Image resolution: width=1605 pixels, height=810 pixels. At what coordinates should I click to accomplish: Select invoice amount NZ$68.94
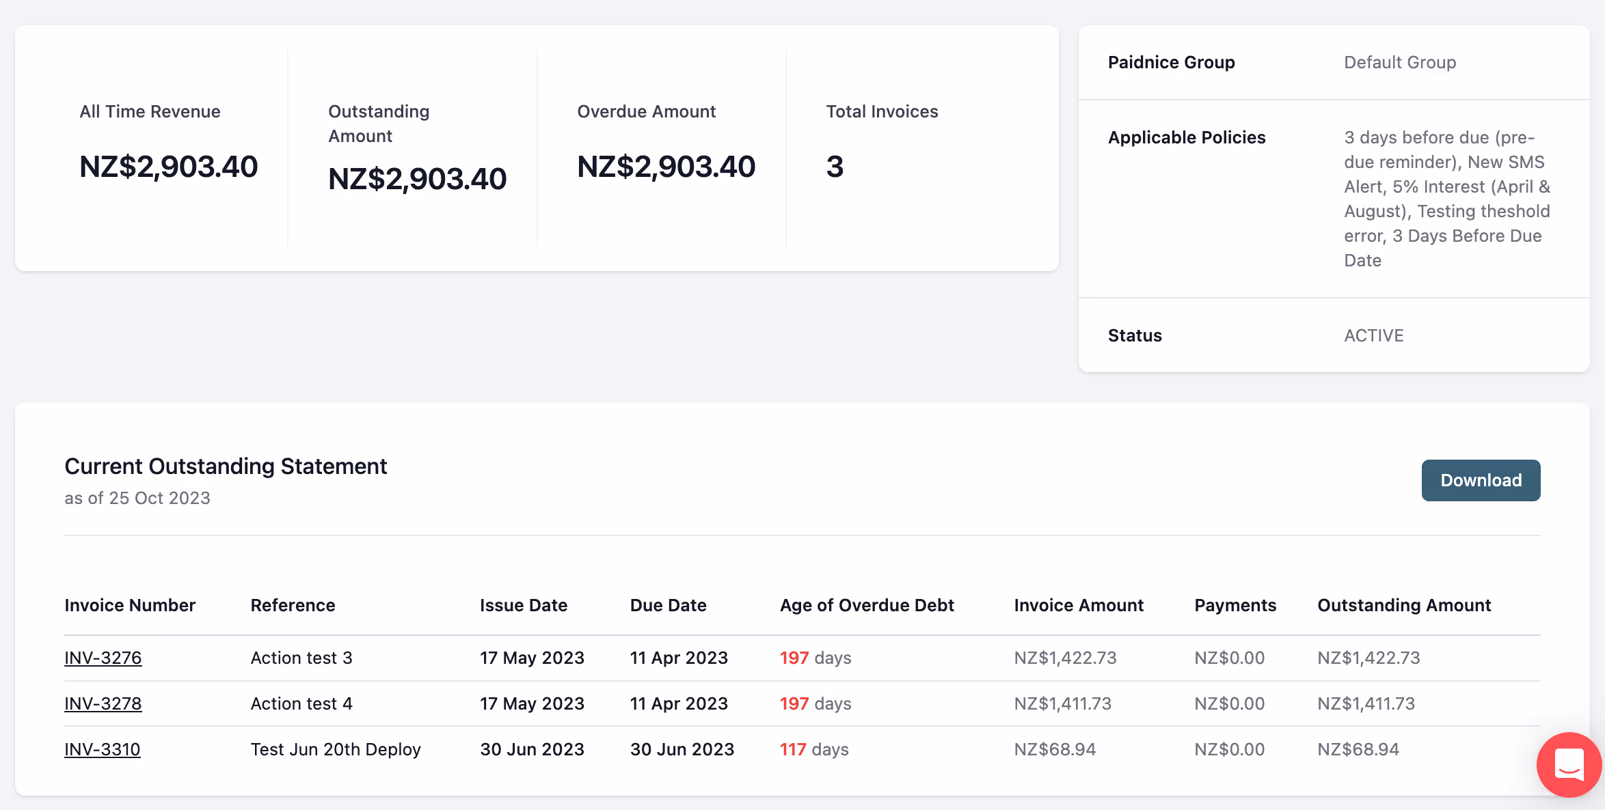[x=1055, y=749]
